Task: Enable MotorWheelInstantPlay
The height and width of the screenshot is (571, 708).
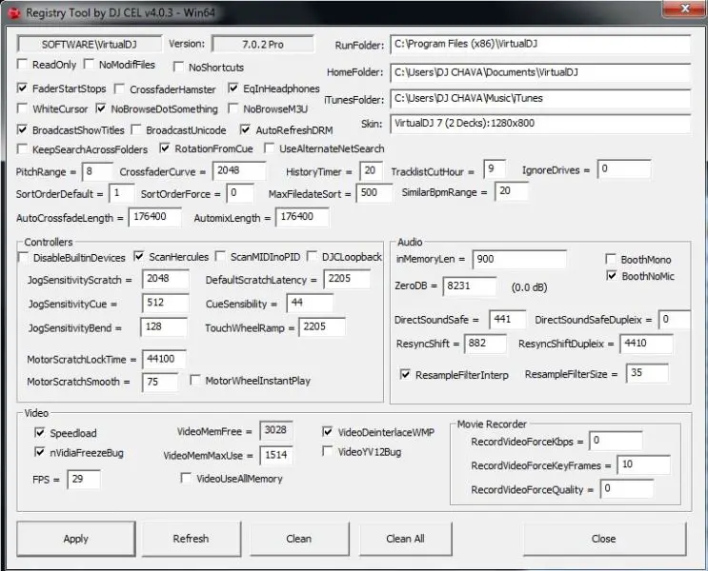Action: pyautogui.click(x=195, y=381)
